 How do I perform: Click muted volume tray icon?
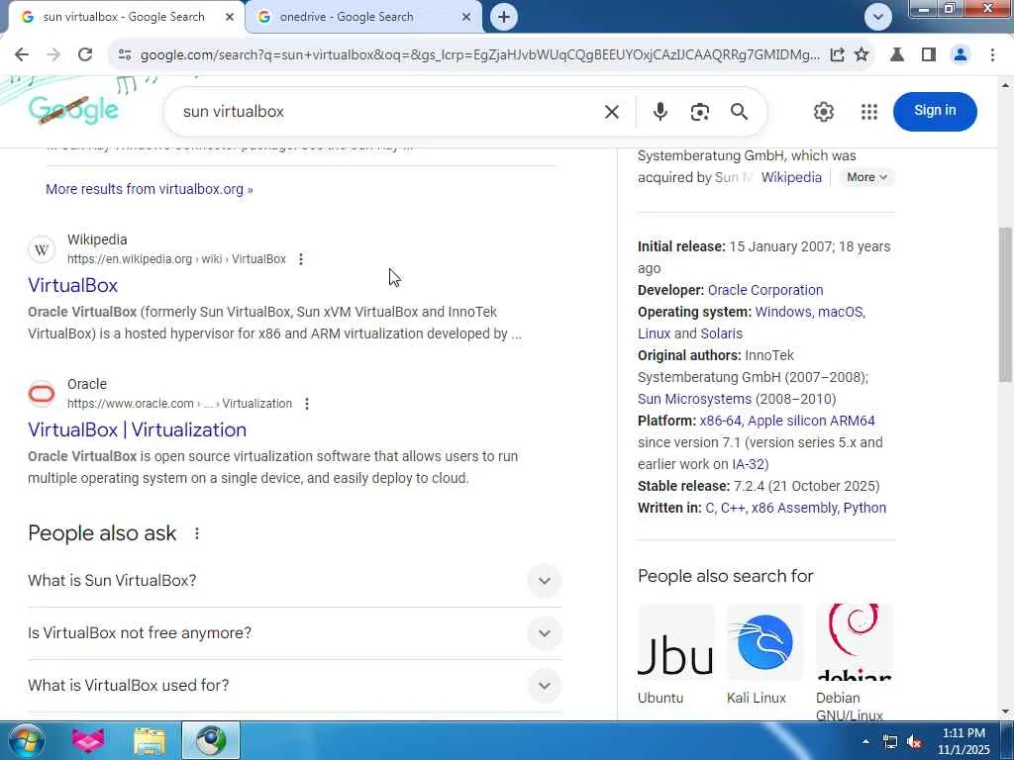(914, 741)
